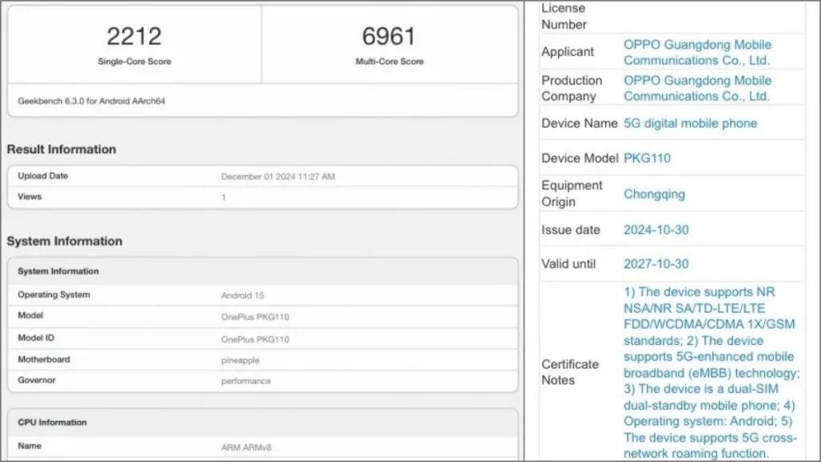Open OPPO Guangdong Mobile link in Applicant row

coord(698,52)
